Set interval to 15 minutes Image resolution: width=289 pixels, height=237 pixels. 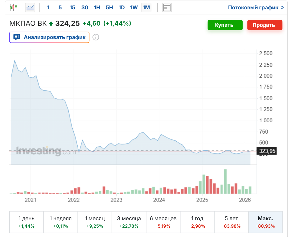tap(72, 7)
